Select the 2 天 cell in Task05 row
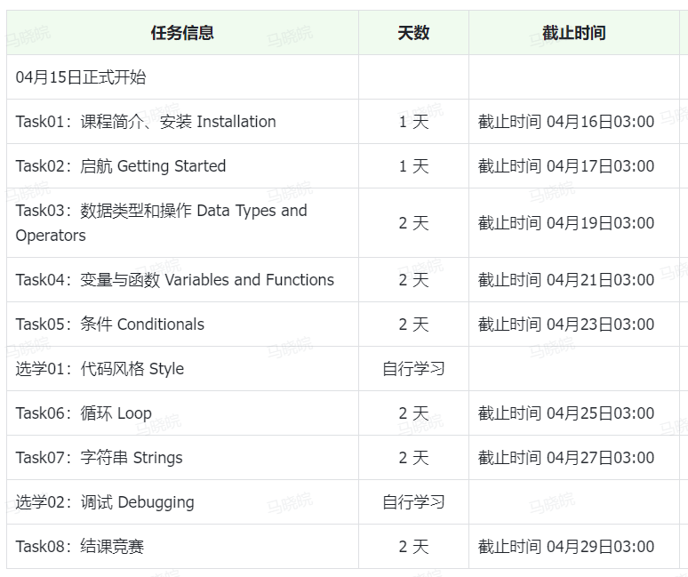 (413, 325)
